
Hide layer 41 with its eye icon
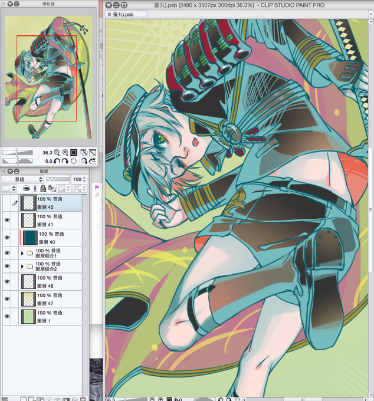[x=7, y=220]
